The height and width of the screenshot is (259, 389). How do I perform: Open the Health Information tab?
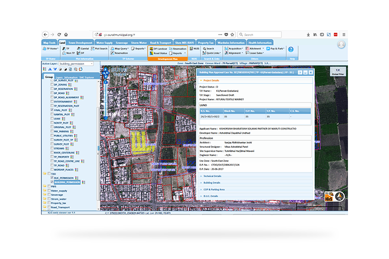[x=260, y=42]
